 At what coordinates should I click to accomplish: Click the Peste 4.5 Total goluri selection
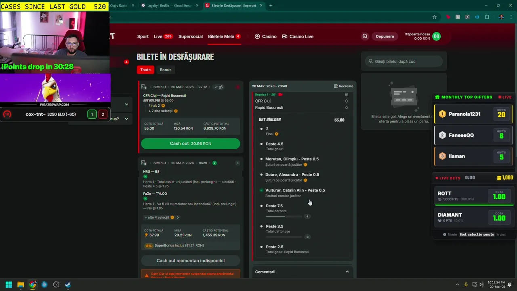pos(275,146)
